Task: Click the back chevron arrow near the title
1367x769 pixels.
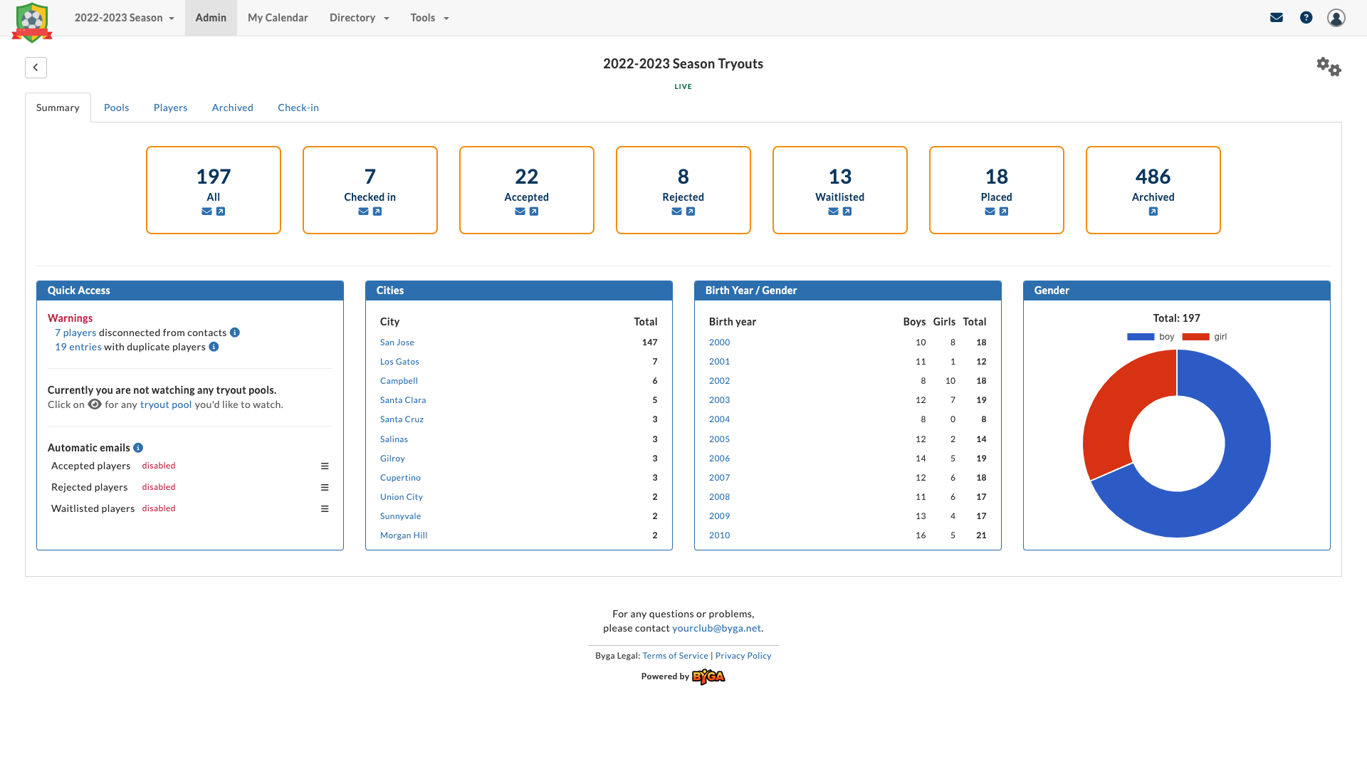Action: (35, 67)
